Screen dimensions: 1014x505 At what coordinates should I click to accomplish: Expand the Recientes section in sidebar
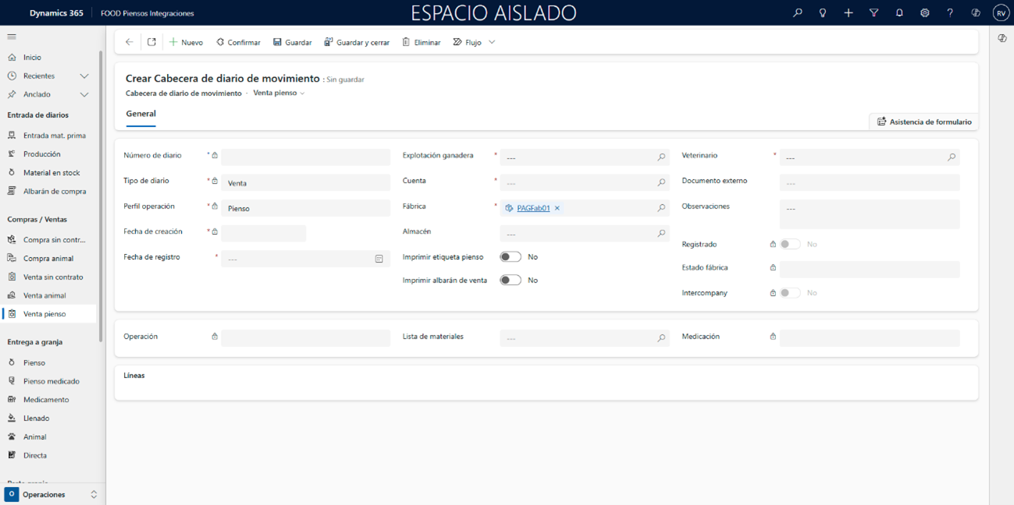84,76
